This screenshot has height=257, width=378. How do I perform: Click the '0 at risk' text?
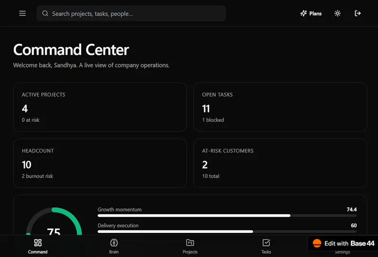tap(31, 120)
